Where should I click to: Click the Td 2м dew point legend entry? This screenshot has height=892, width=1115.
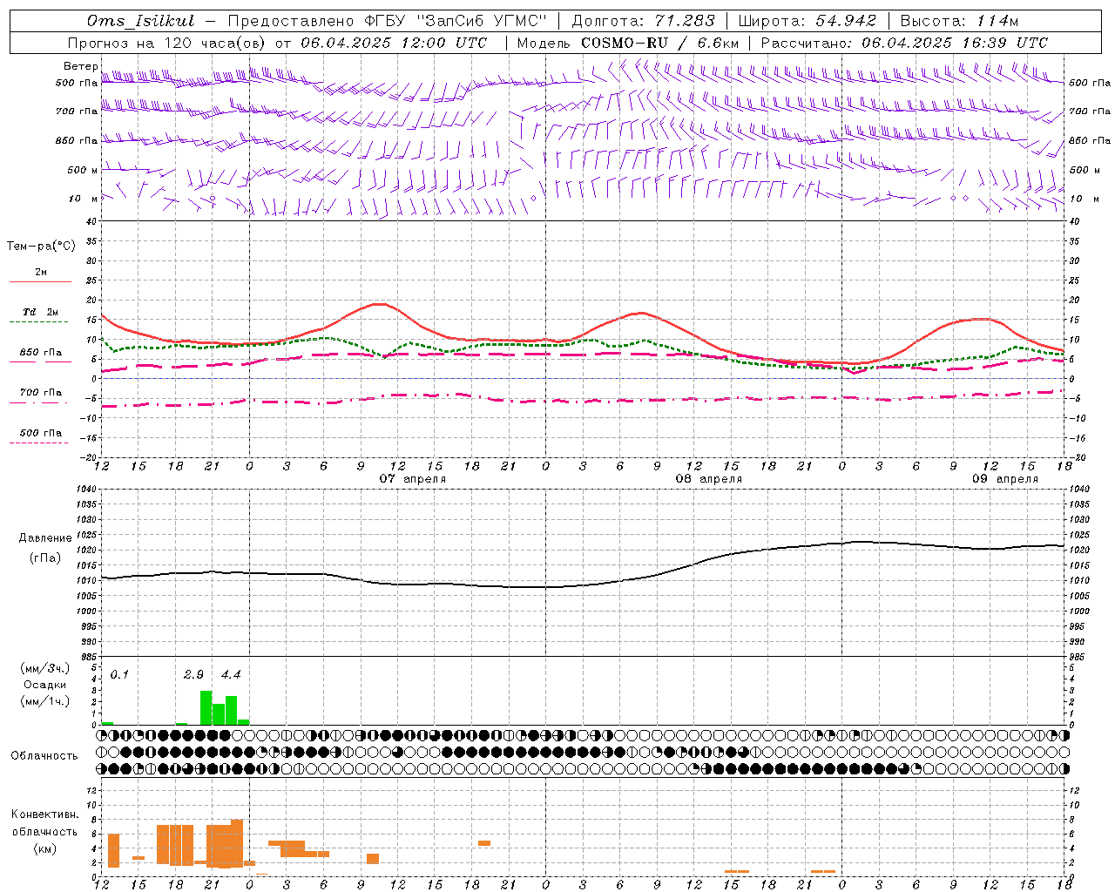[x=40, y=311]
